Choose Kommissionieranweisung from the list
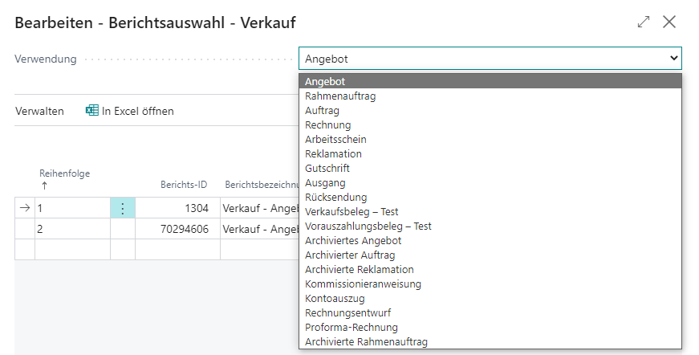Image resolution: width=699 pixels, height=355 pixels. pos(363,284)
